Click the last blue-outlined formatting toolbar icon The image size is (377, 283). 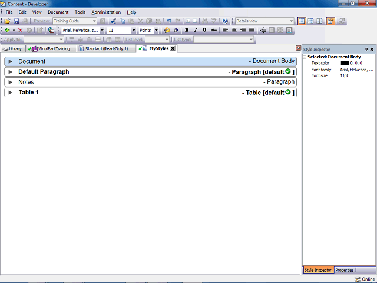pyautogui.click(x=289, y=30)
